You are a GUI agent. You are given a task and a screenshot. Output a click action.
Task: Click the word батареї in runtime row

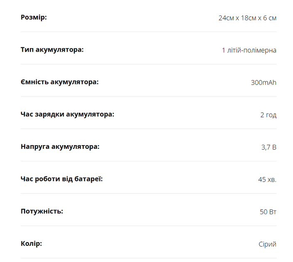[x=89, y=179]
